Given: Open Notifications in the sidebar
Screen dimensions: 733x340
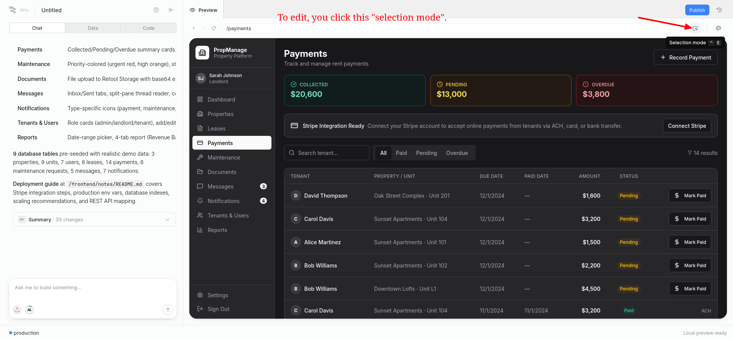Looking at the screenshot, I should point(232,201).
